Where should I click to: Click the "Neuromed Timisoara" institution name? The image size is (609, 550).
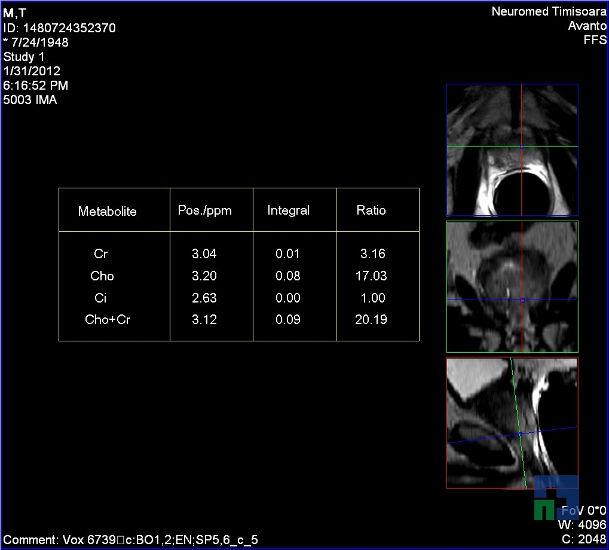click(549, 11)
